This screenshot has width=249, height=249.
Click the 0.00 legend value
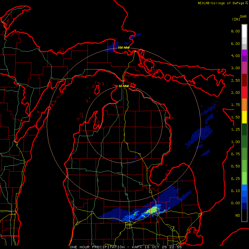pos(235,203)
